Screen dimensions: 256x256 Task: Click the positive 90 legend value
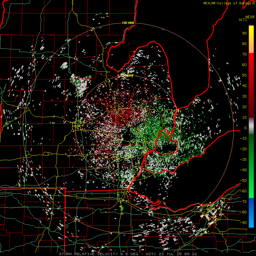coord(244,33)
